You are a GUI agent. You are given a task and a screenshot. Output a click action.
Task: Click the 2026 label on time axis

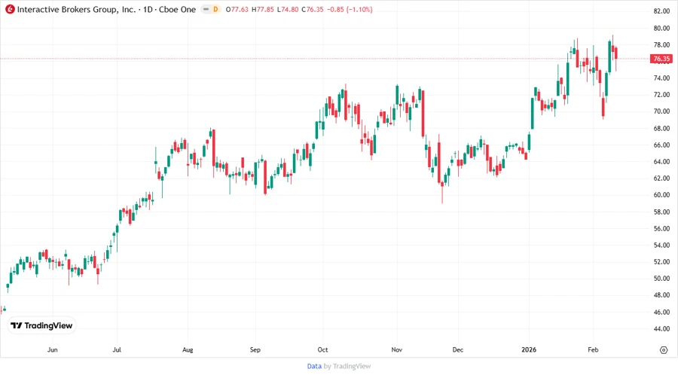(x=529, y=349)
